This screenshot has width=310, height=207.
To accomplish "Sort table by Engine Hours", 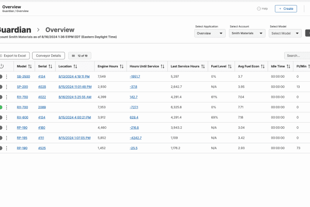I will click(121, 66).
